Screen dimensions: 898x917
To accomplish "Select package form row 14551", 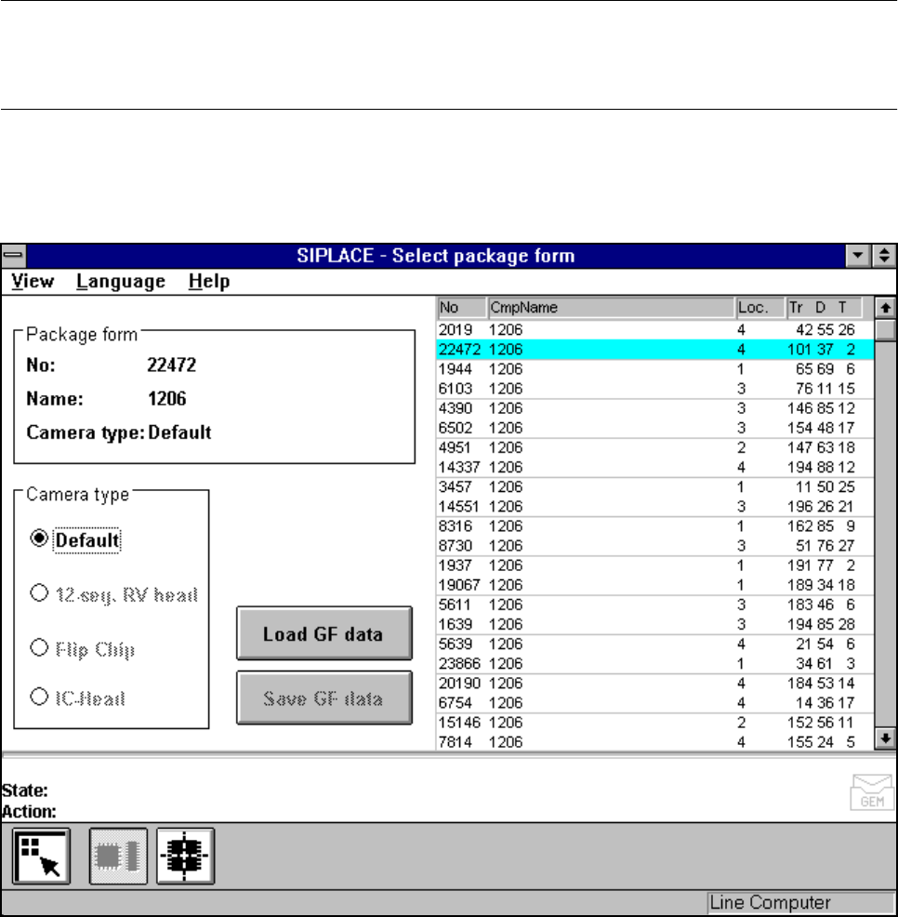I will (654, 507).
